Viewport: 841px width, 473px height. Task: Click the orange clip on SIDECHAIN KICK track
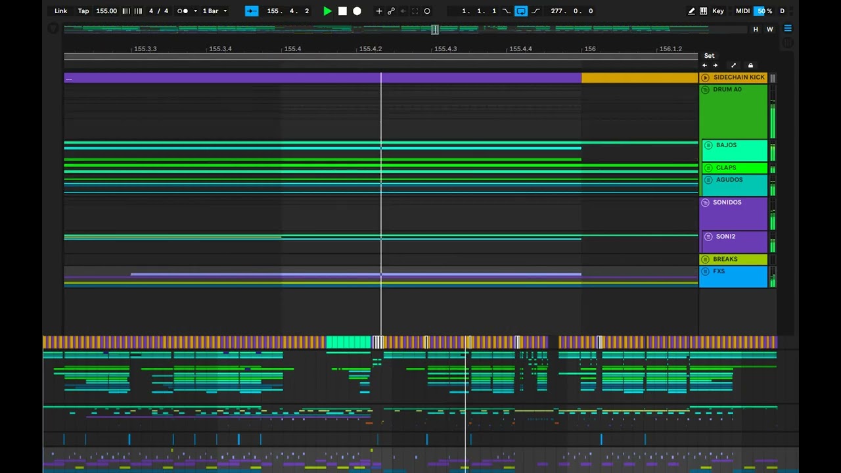[x=639, y=78]
